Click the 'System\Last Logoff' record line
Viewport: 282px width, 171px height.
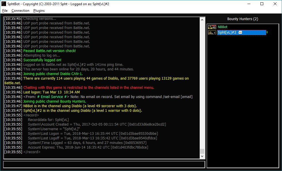point(92,138)
